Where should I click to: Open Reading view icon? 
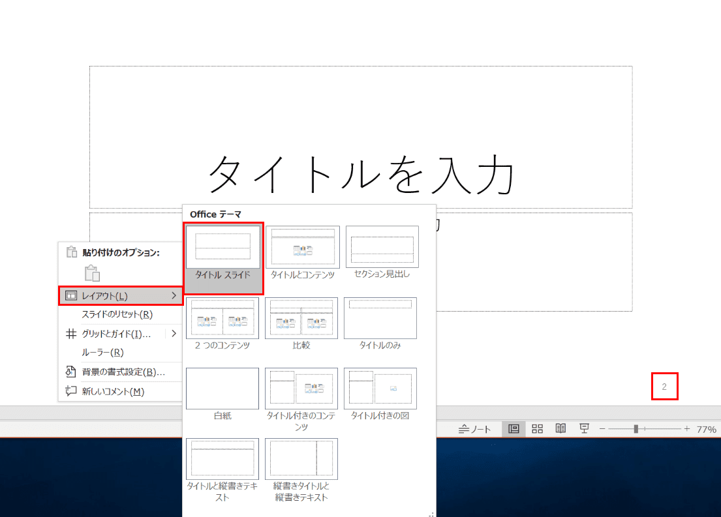560,429
